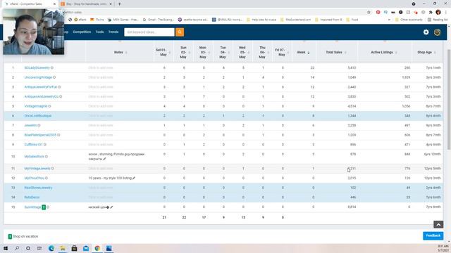This screenshot has height=253, width=451.
Task: Click info icon beside MyChouChou
Action: 47,178
